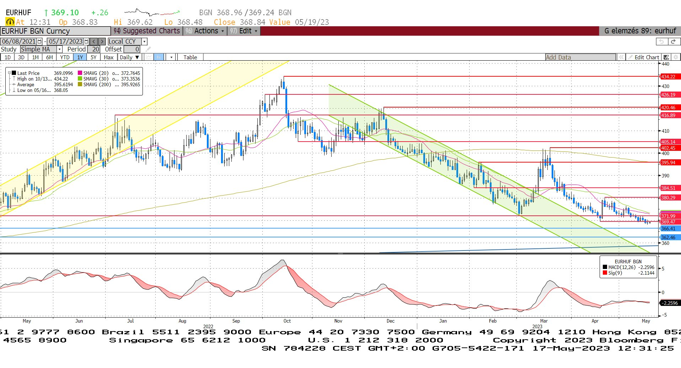Open chart settings gear icon
Image resolution: width=681 pixels, height=368 pixels.
[x=676, y=57]
